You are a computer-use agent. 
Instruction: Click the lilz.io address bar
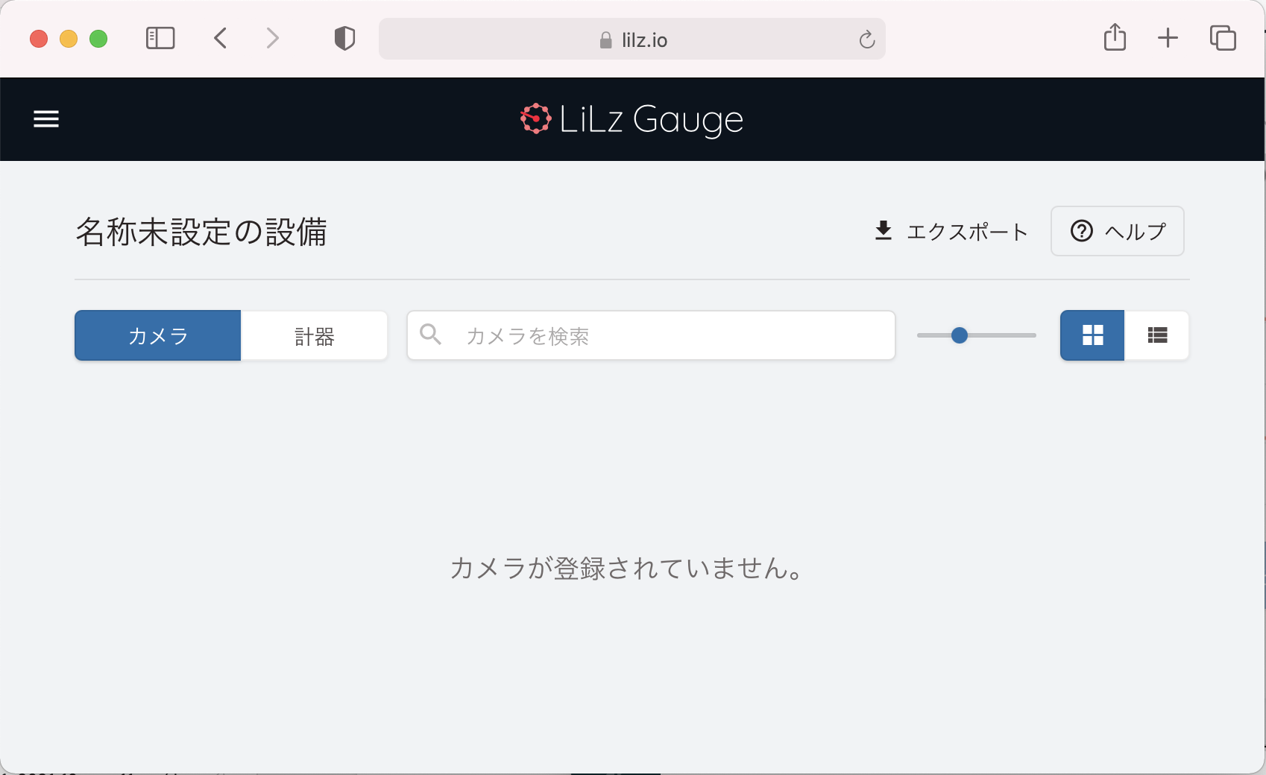(632, 39)
